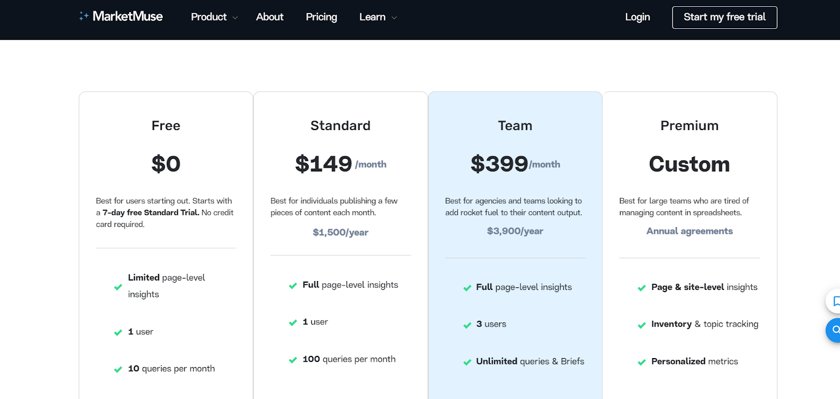The height and width of the screenshot is (399, 840).
Task: Click checkmark beside Free plan 1 user
Action: (x=118, y=332)
